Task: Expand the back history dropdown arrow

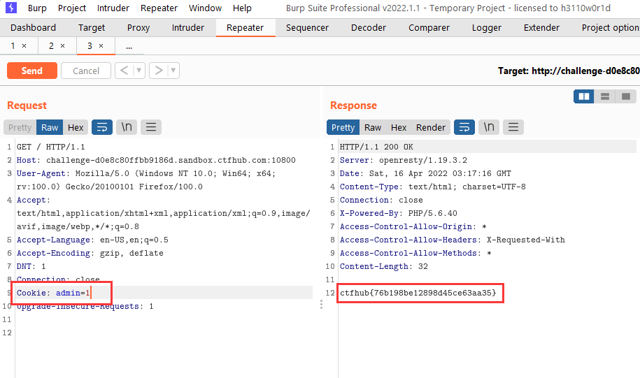Action: 139,71
